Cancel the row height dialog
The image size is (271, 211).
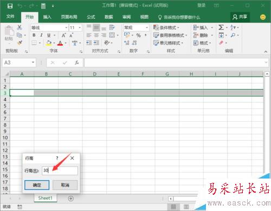click(x=65, y=185)
